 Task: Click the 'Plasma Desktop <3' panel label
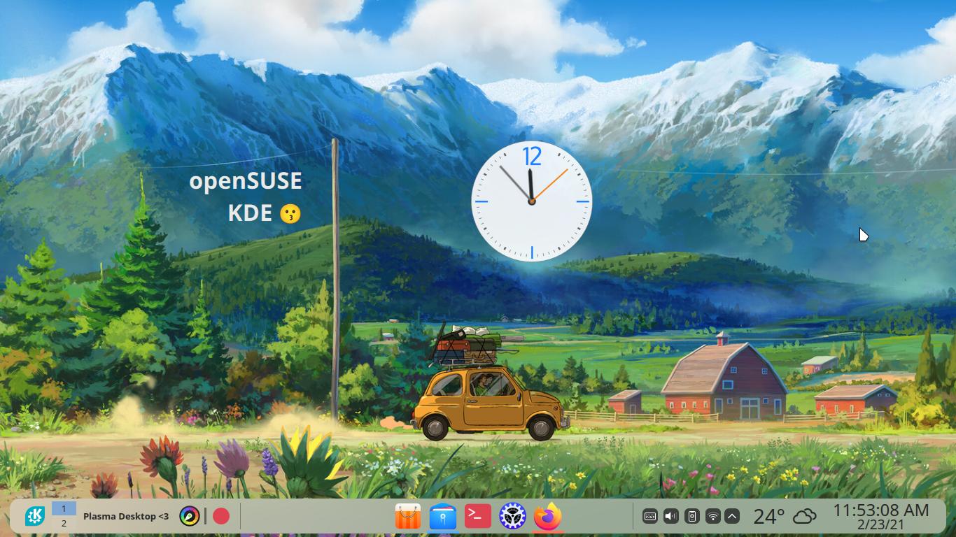point(126,516)
